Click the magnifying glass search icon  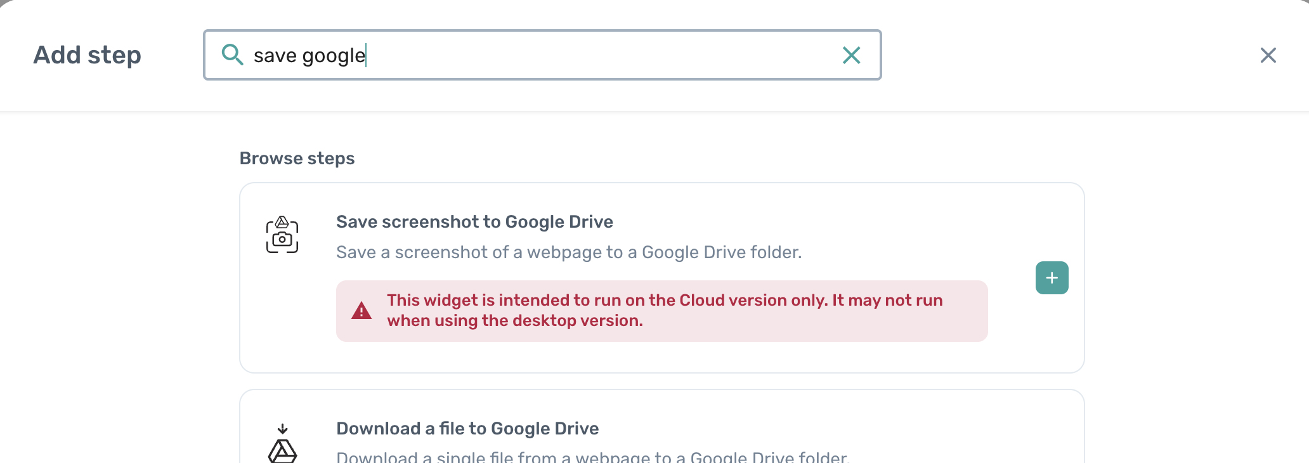coord(232,55)
